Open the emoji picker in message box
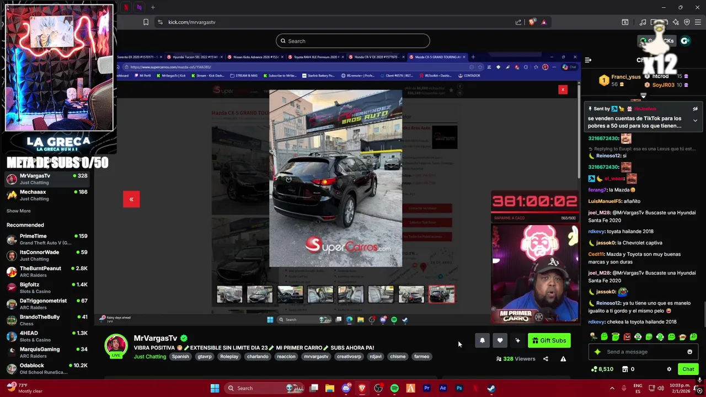 tap(689, 352)
